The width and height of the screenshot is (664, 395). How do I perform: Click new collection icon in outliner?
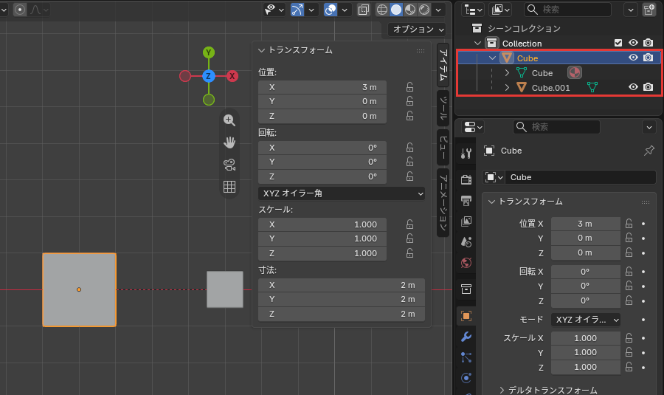click(x=649, y=10)
